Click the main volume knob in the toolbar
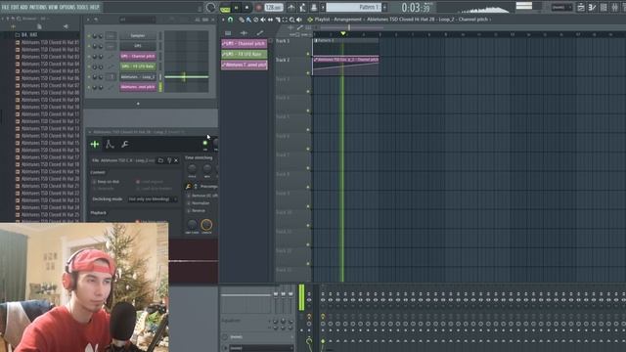This screenshot has width=626, height=352. (x=211, y=7)
